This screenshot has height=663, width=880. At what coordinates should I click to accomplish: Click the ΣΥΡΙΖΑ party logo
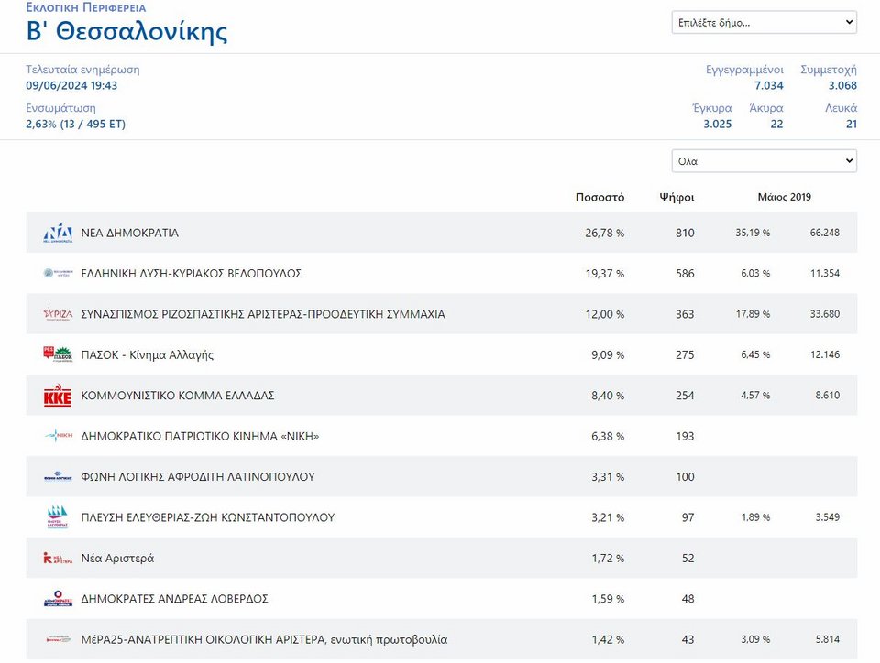[58, 314]
